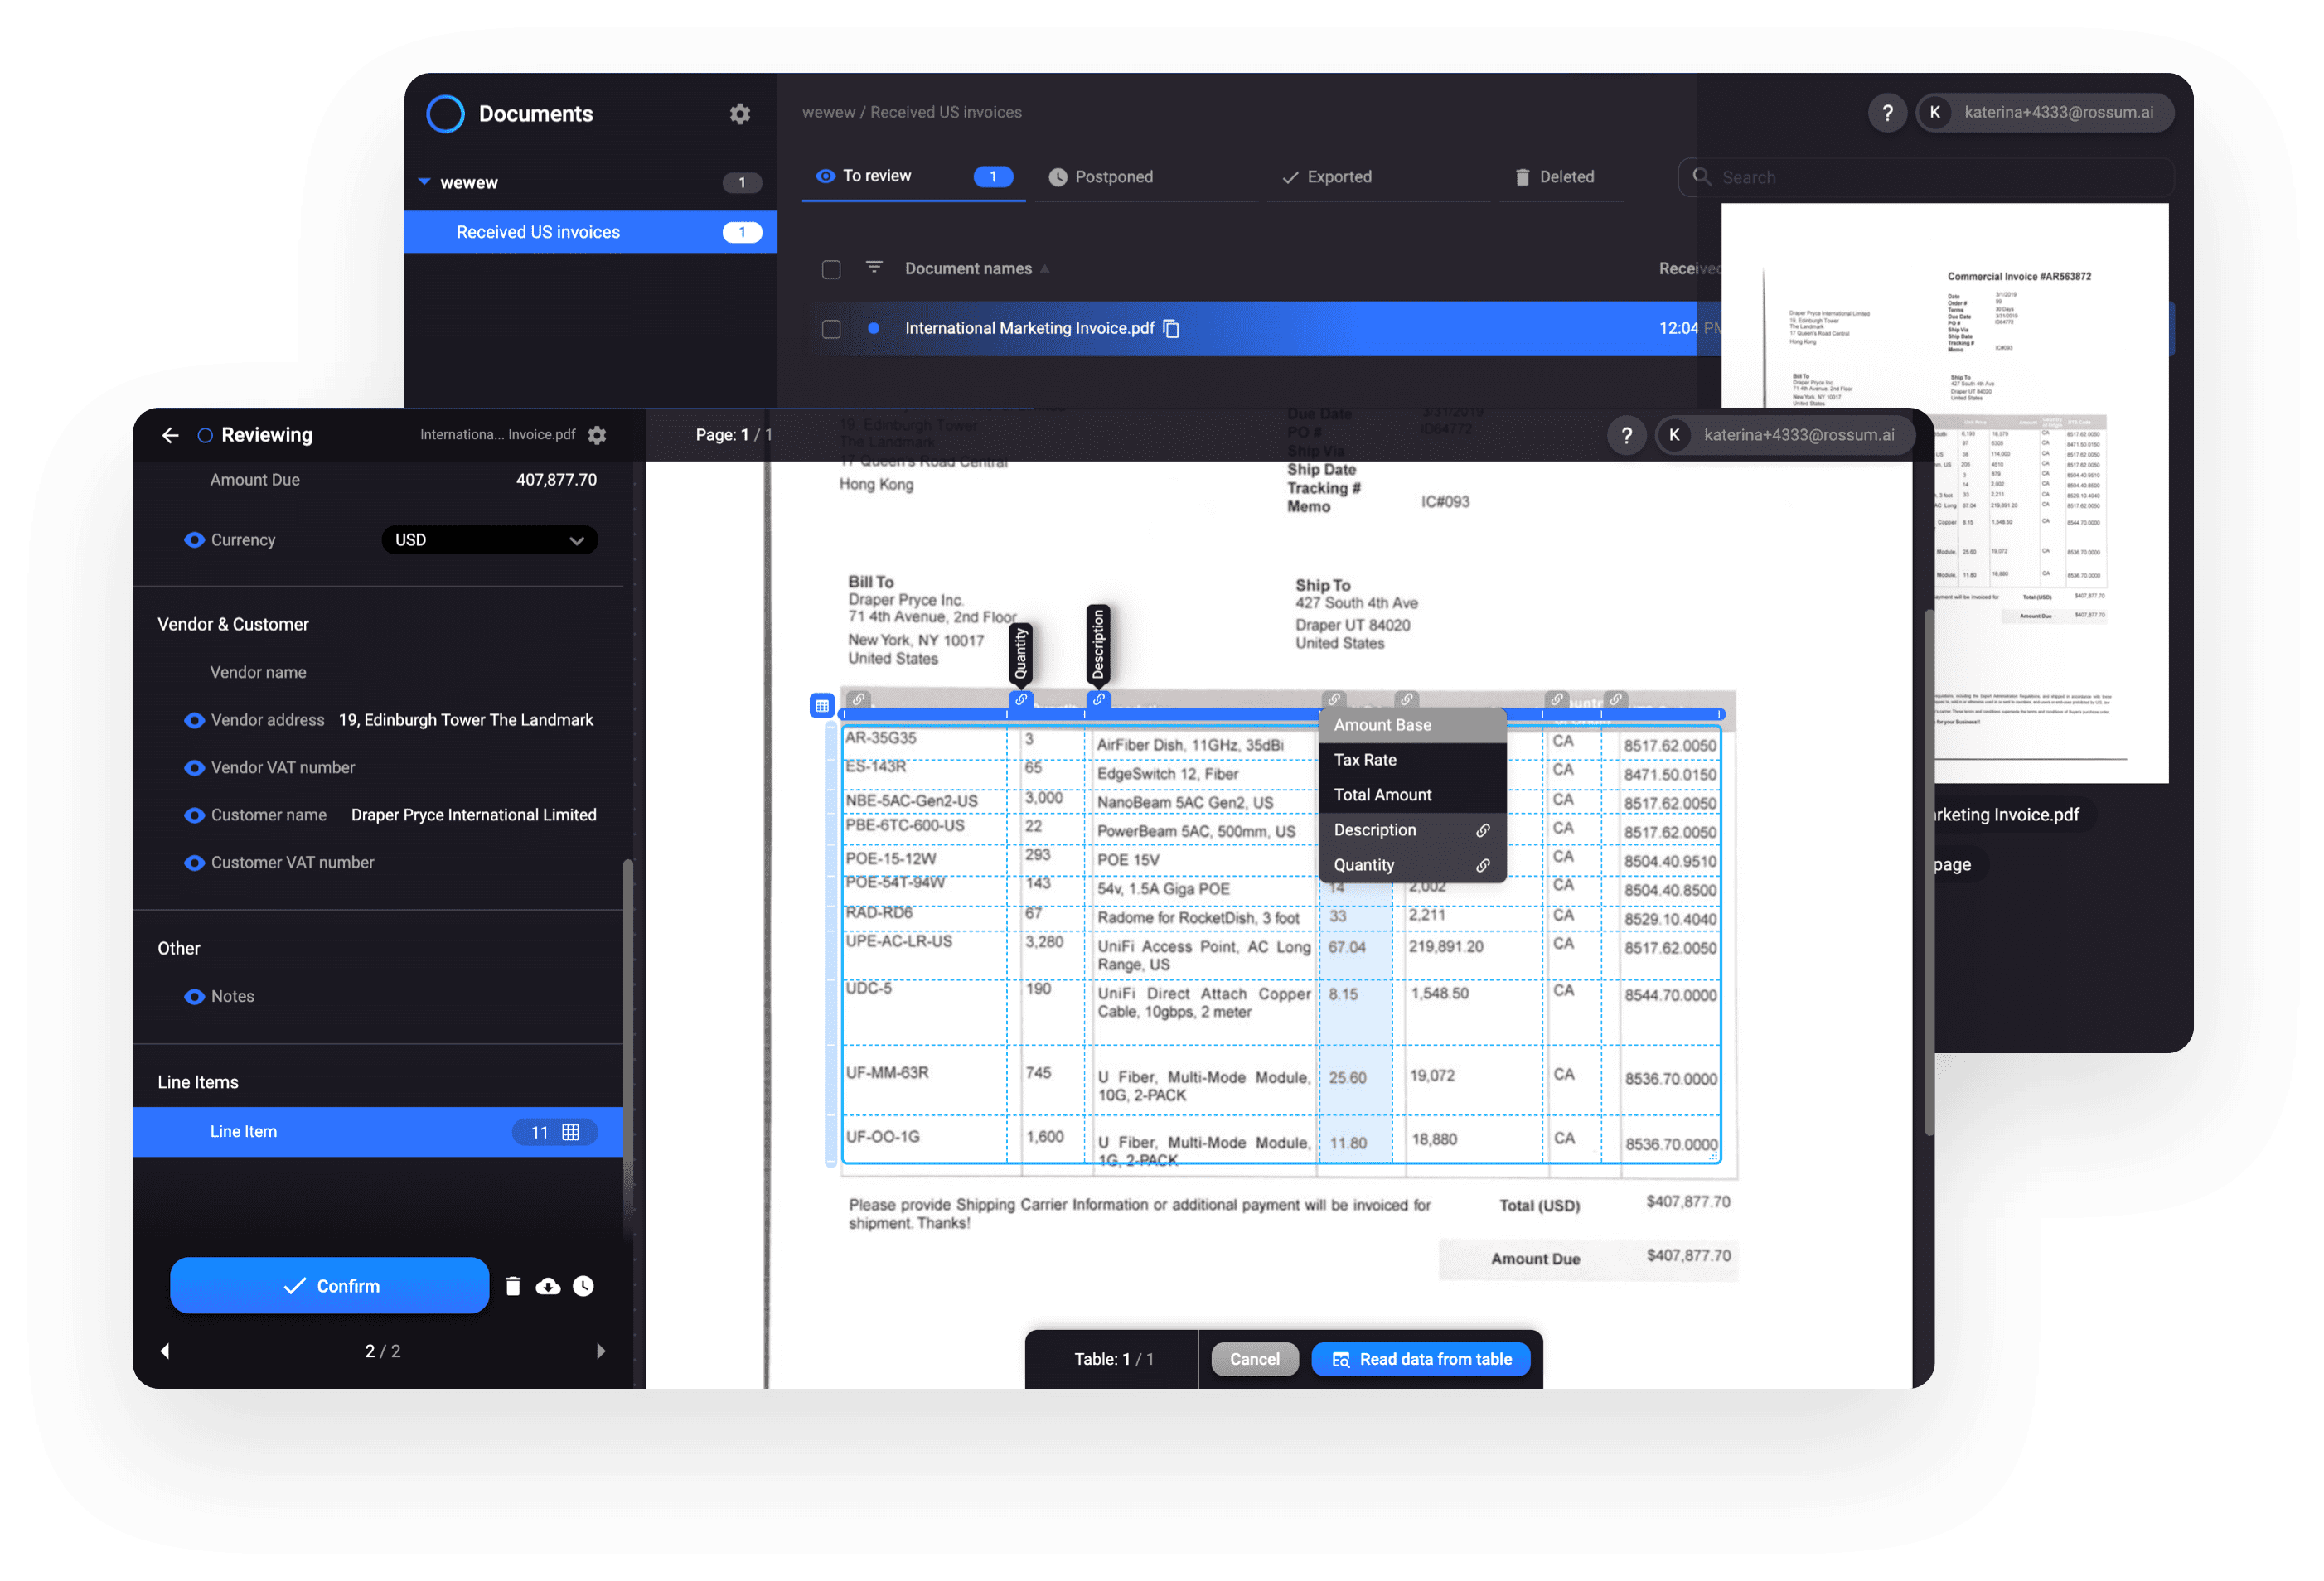Click the link icon under the Description column label
The width and height of the screenshot is (2324, 1581).
click(1098, 700)
